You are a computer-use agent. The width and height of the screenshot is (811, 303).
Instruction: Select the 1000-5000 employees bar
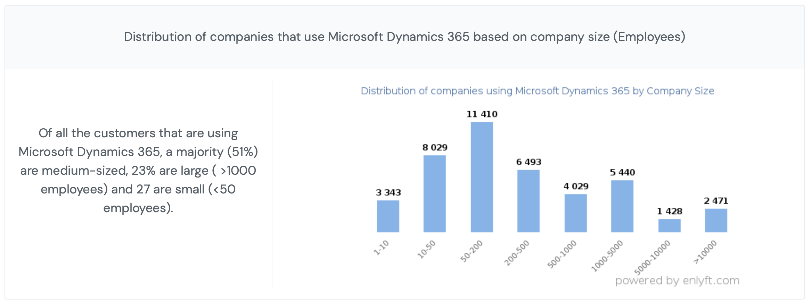coord(622,206)
